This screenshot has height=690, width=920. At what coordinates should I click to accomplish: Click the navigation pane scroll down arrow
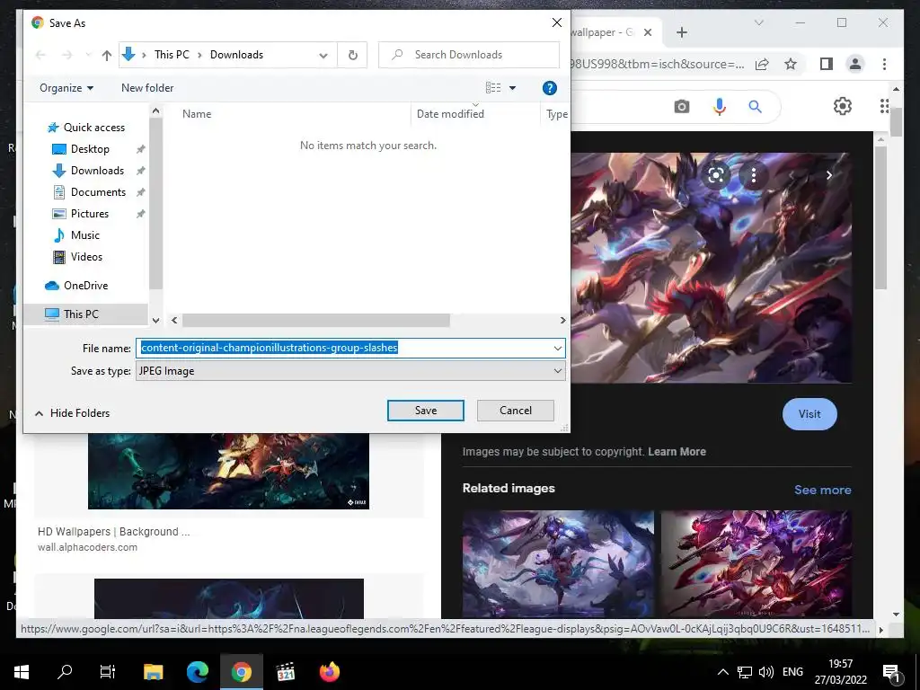click(x=155, y=321)
